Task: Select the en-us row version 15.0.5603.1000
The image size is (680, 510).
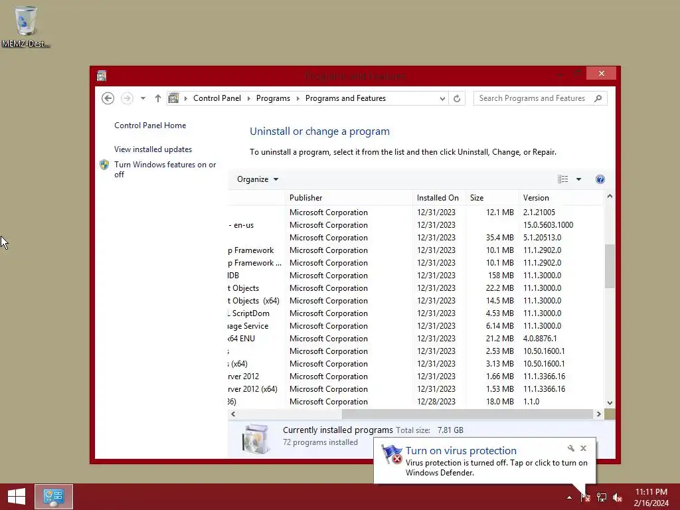Action: [416, 225]
